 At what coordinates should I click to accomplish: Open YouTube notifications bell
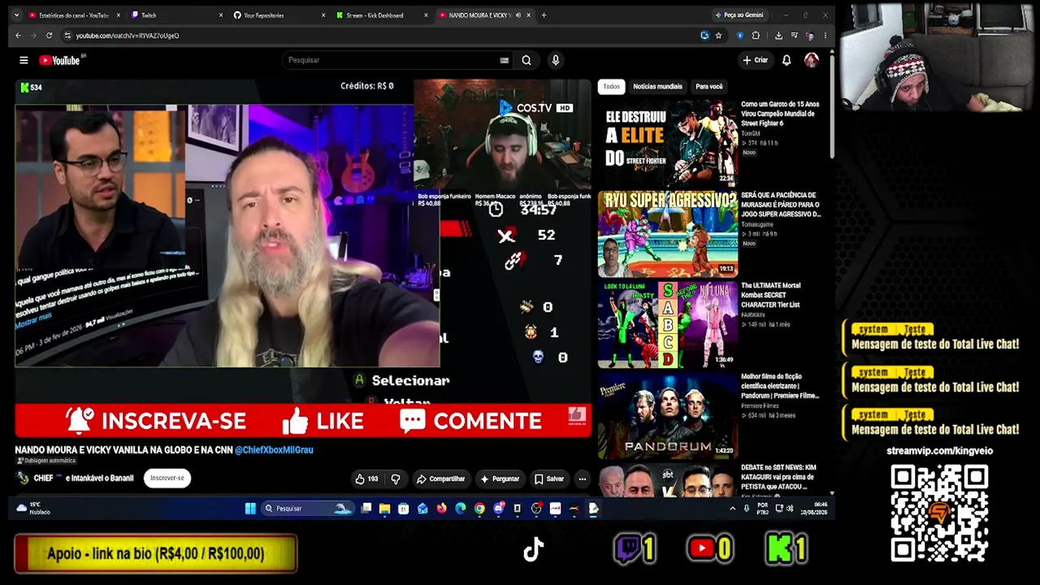(786, 60)
